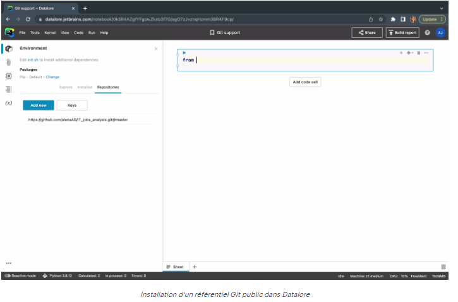
Task: Open the Kernel menu
Action: tap(50, 32)
